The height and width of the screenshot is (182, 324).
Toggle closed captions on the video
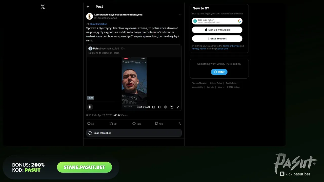point(154,107)
